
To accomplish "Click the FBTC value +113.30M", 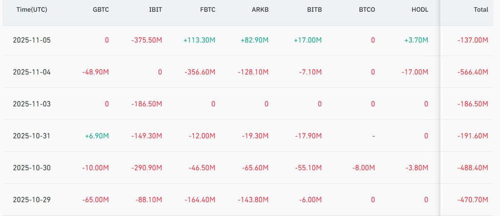I will 199,40.
